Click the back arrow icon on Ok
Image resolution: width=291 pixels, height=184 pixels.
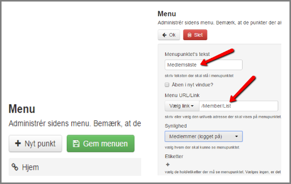(165, 35)
